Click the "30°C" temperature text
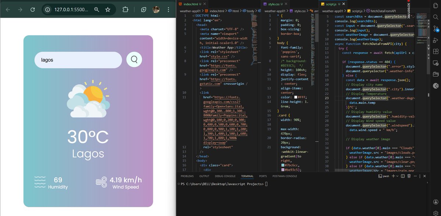This screenshot has height=216, width=441. [x=88, y=137]
